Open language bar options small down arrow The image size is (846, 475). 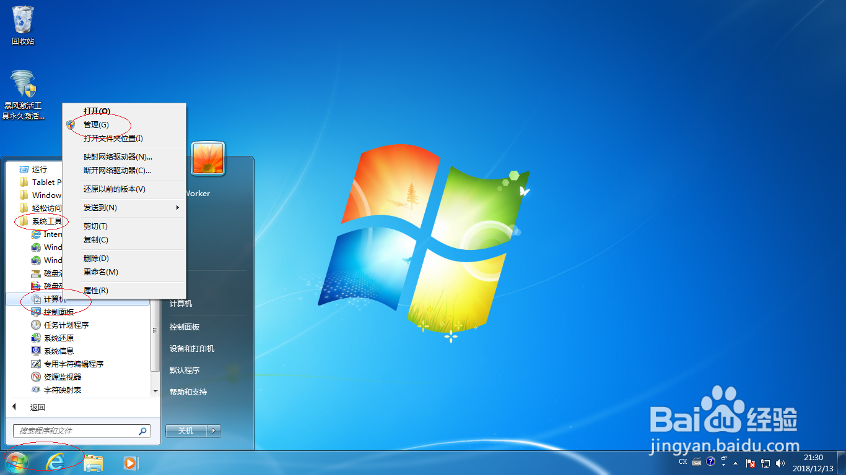click(x=724, y=464)
